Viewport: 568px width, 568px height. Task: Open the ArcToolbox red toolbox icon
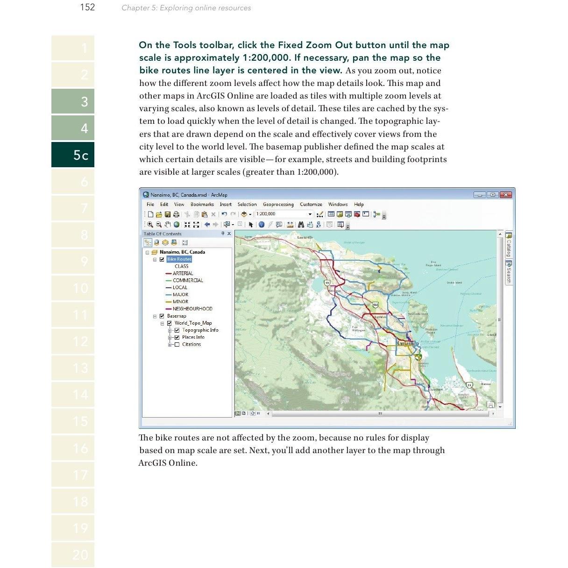click(x=357, y=214)
